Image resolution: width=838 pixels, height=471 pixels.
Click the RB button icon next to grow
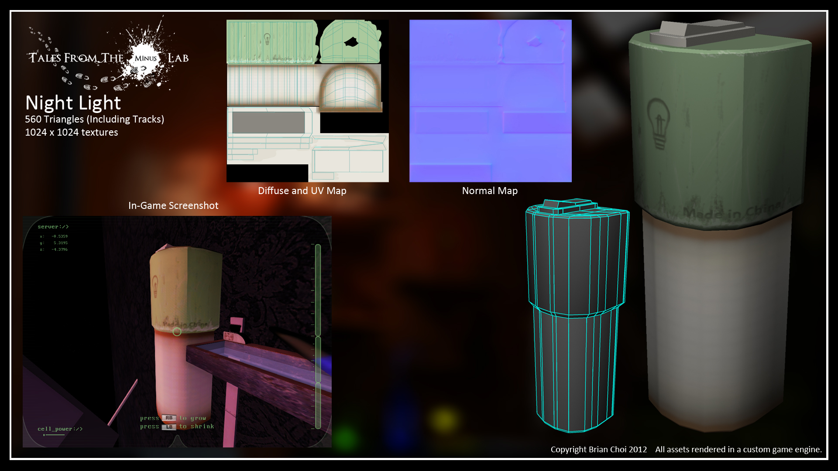tap(169, 418)
